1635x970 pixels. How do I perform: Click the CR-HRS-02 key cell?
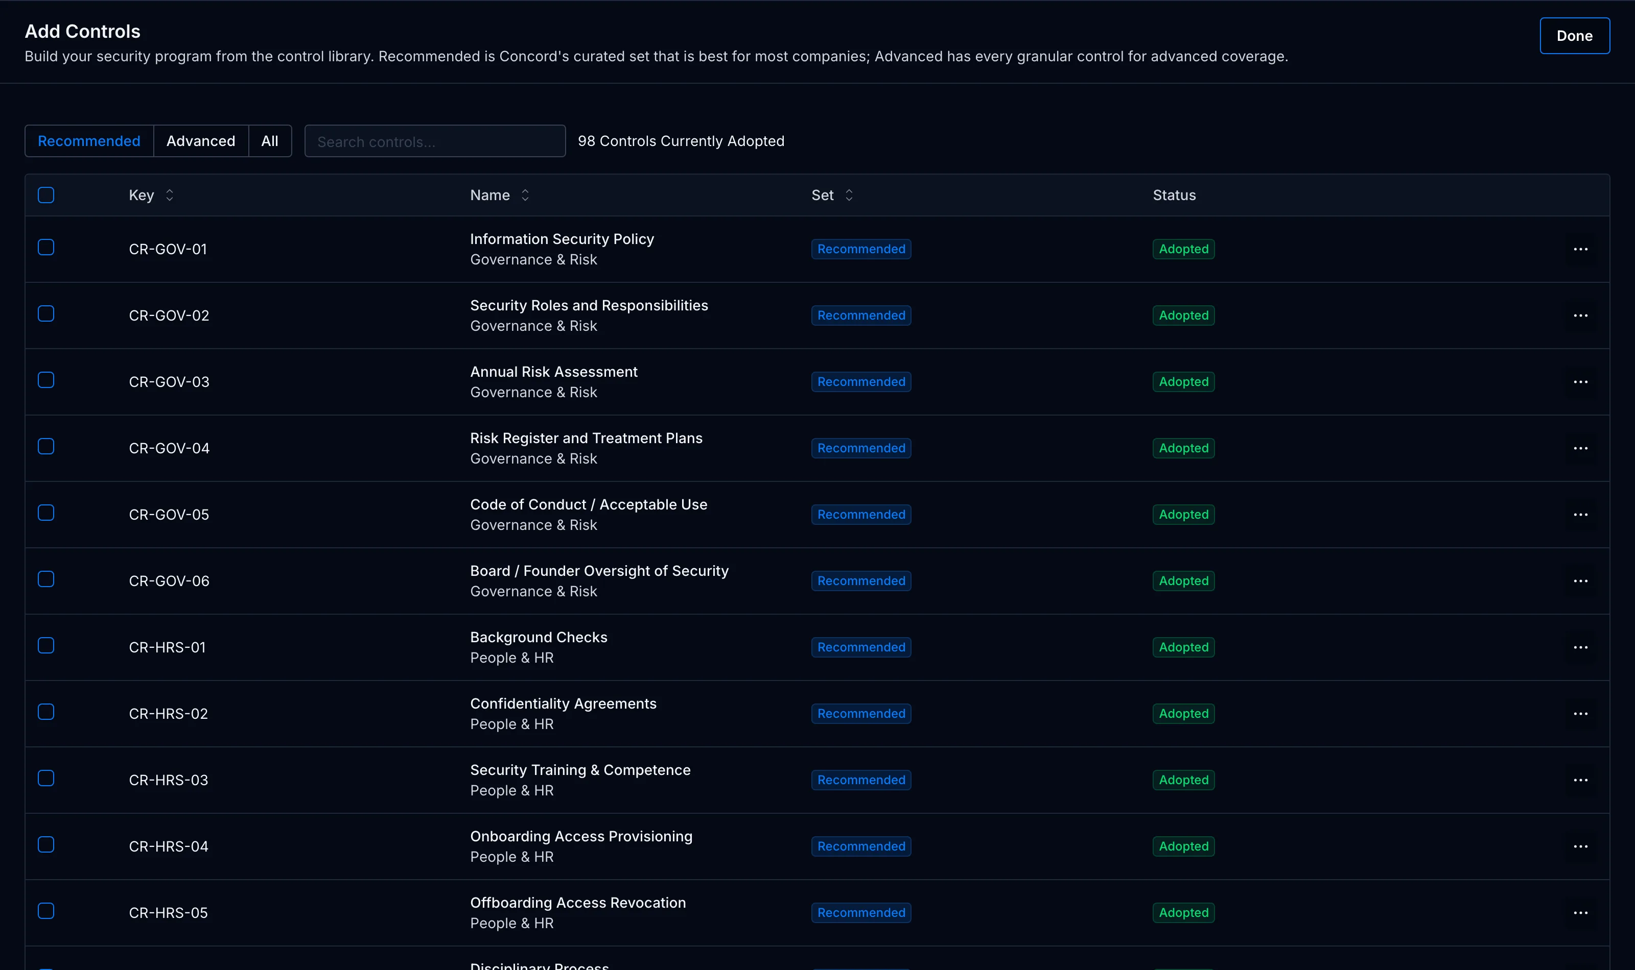[x=168, y=714]
